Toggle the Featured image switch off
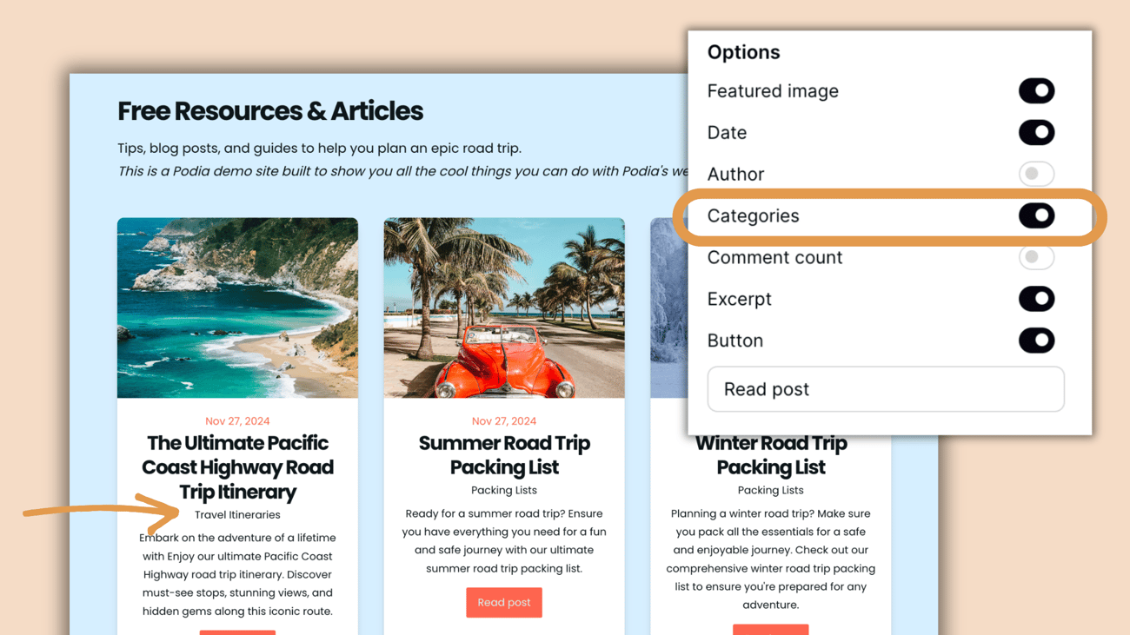The image size is (1130, 635). (1036, 91)
